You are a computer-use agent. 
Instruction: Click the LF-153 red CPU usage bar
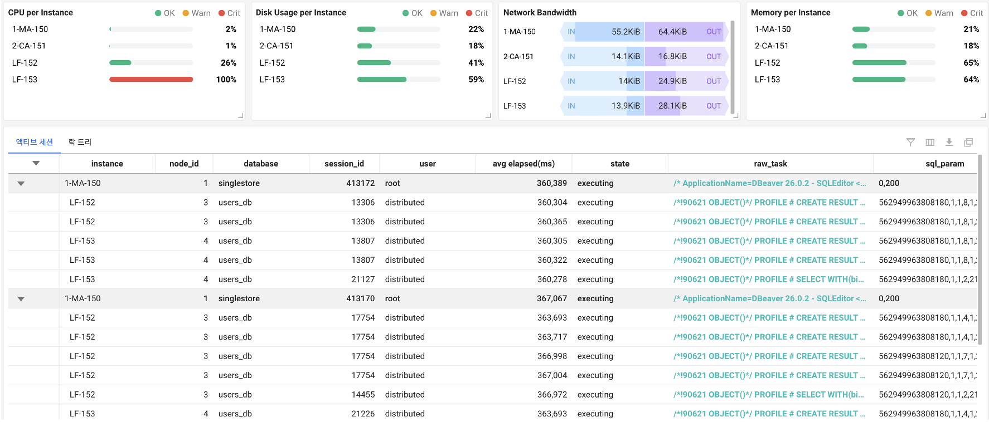151,80
